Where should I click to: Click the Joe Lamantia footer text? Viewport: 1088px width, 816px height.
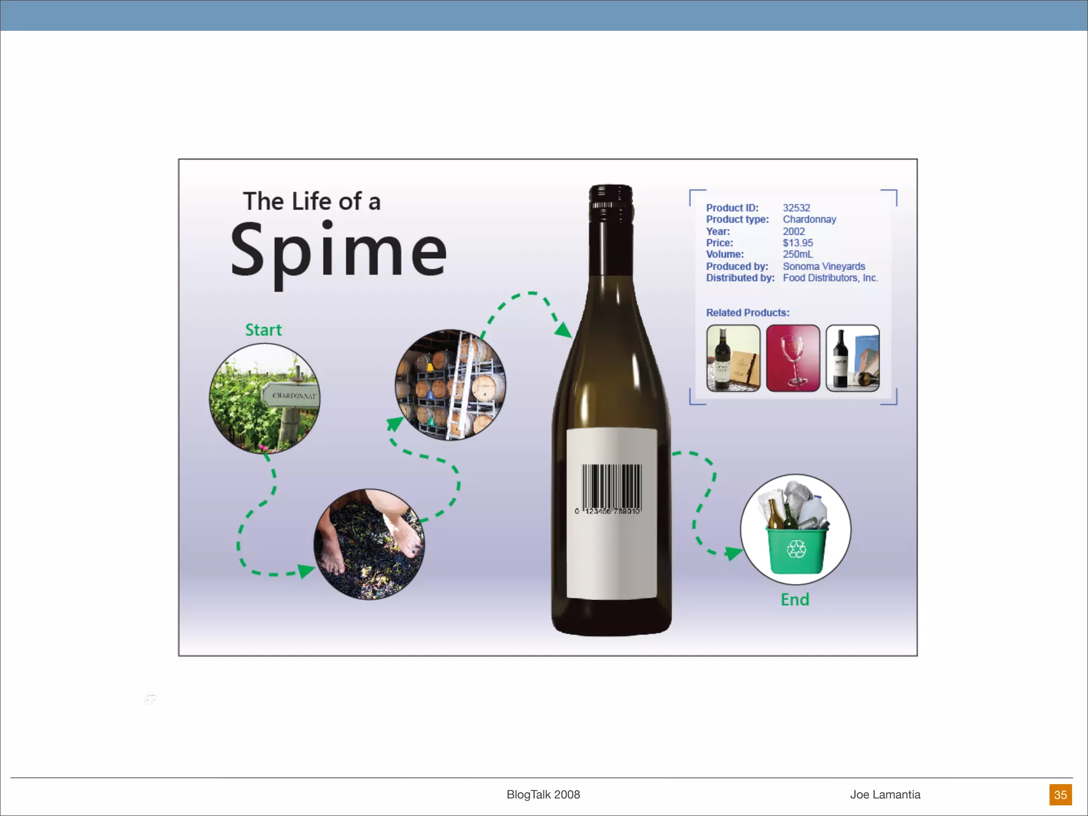tap(885, 795)
